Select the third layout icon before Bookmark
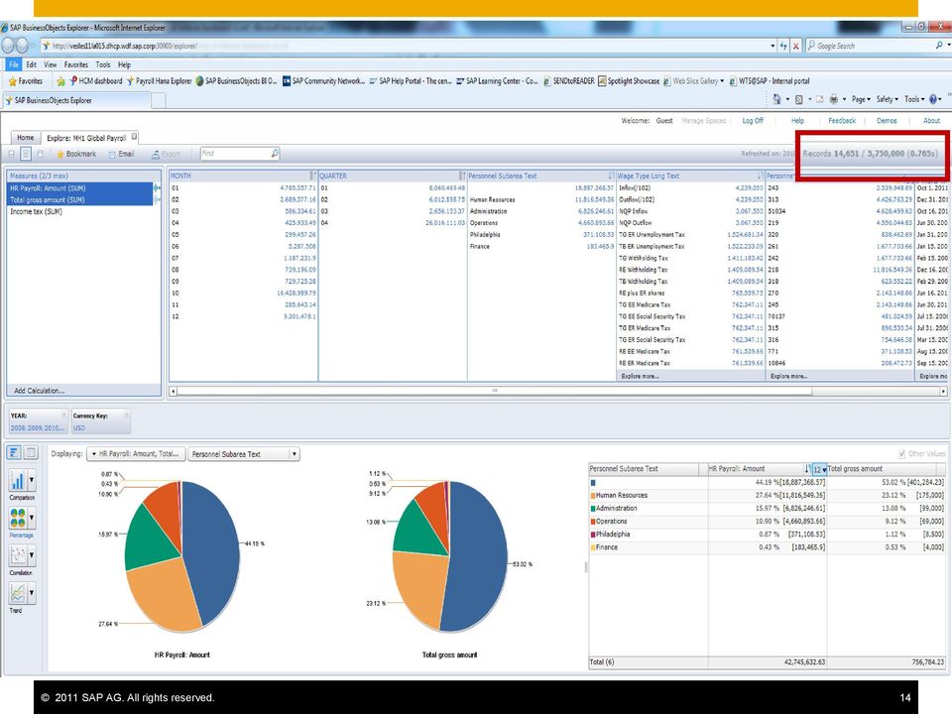This screenshot has width=952, height=714. pyautogui.click(x=40, y=154)
